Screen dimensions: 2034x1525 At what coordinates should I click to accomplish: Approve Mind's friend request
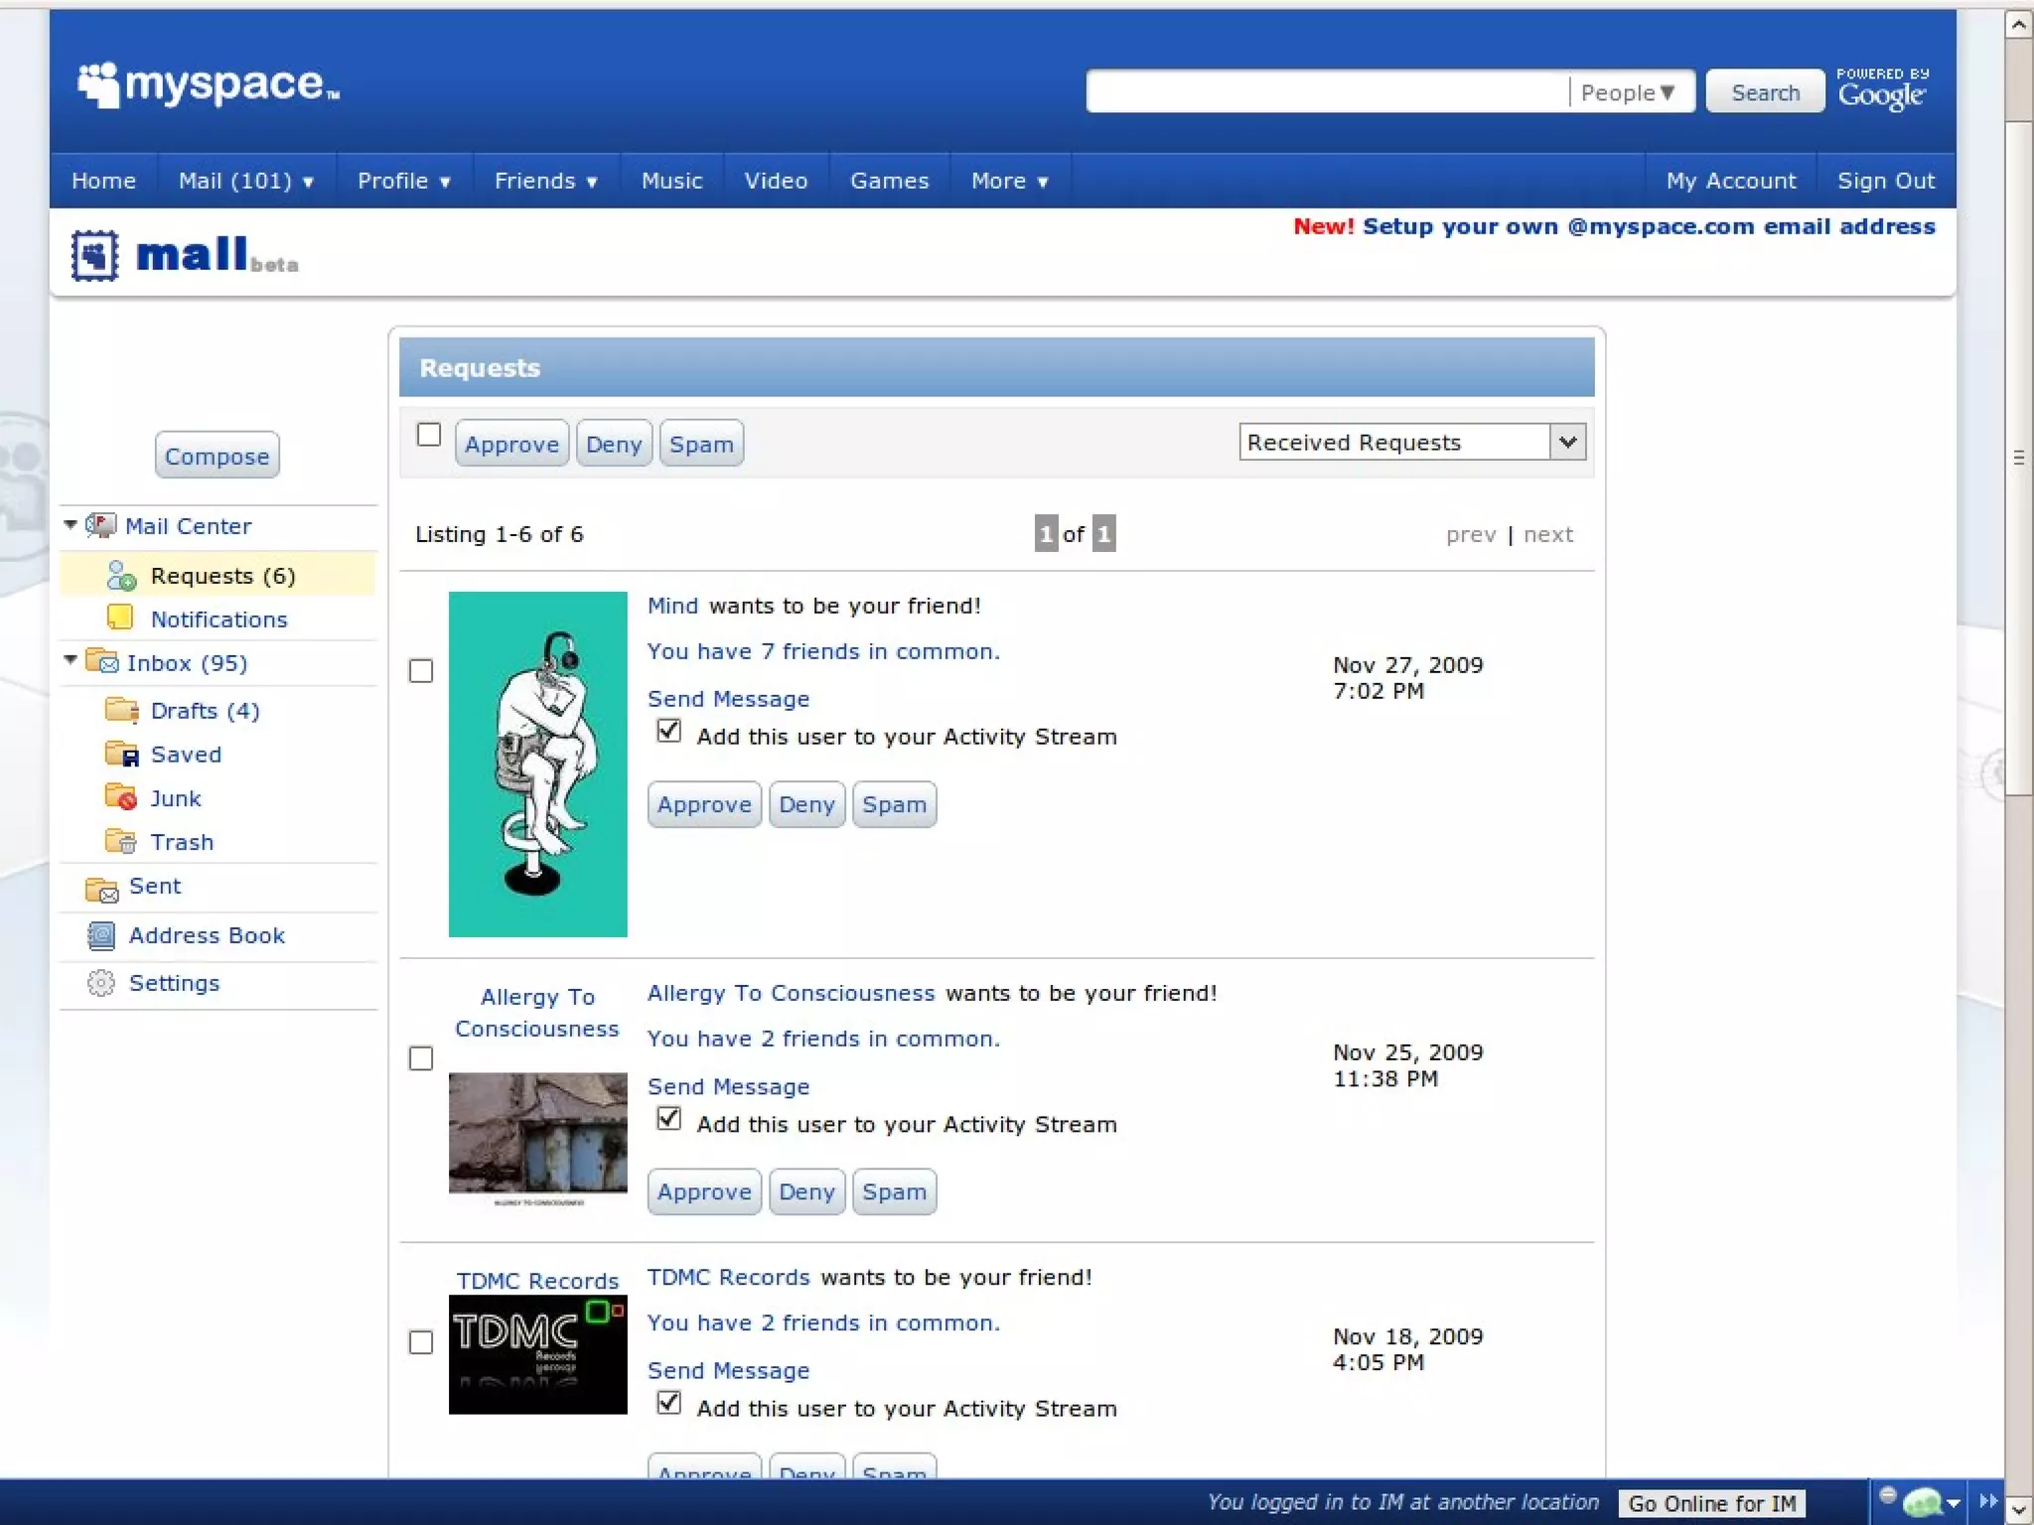[x=703, y=804]
